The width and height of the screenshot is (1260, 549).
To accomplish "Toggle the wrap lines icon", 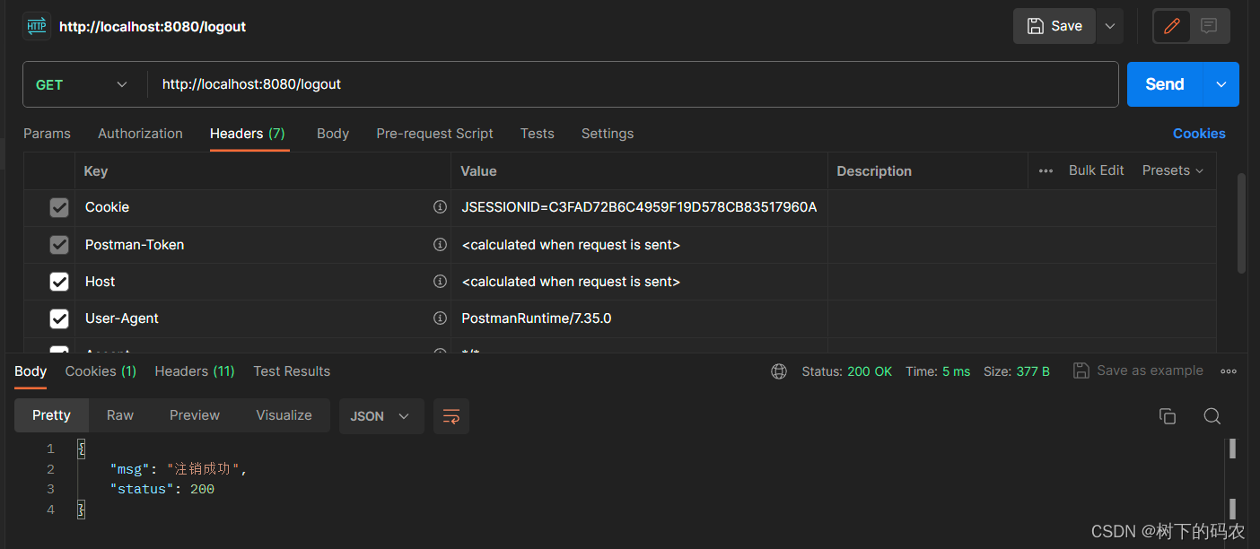I will pos(451,416).
